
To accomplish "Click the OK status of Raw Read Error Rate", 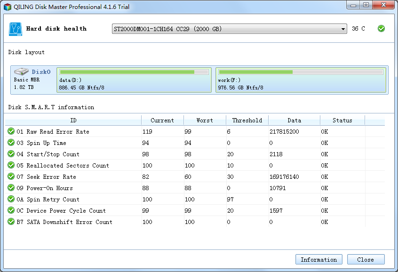I will 325,132.
